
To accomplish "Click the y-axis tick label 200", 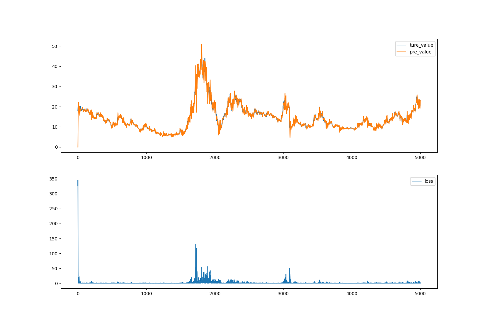I will point(54,224).
